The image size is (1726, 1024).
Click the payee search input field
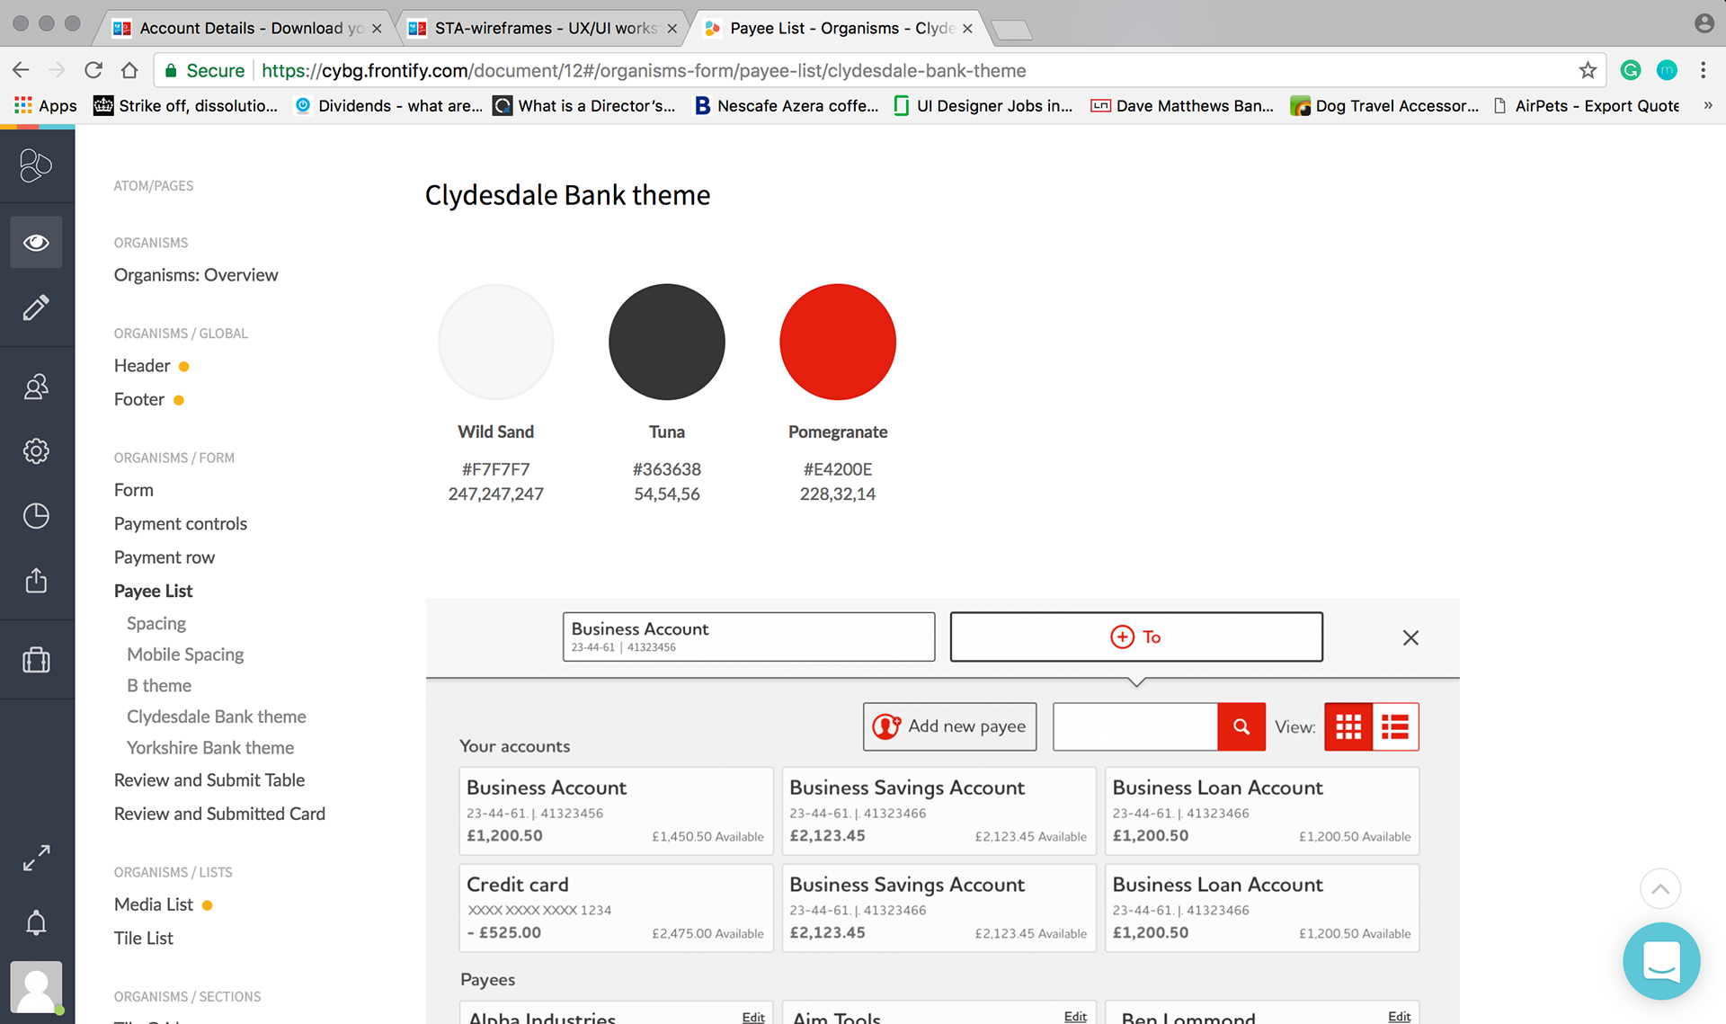(x=1135, y=726)
